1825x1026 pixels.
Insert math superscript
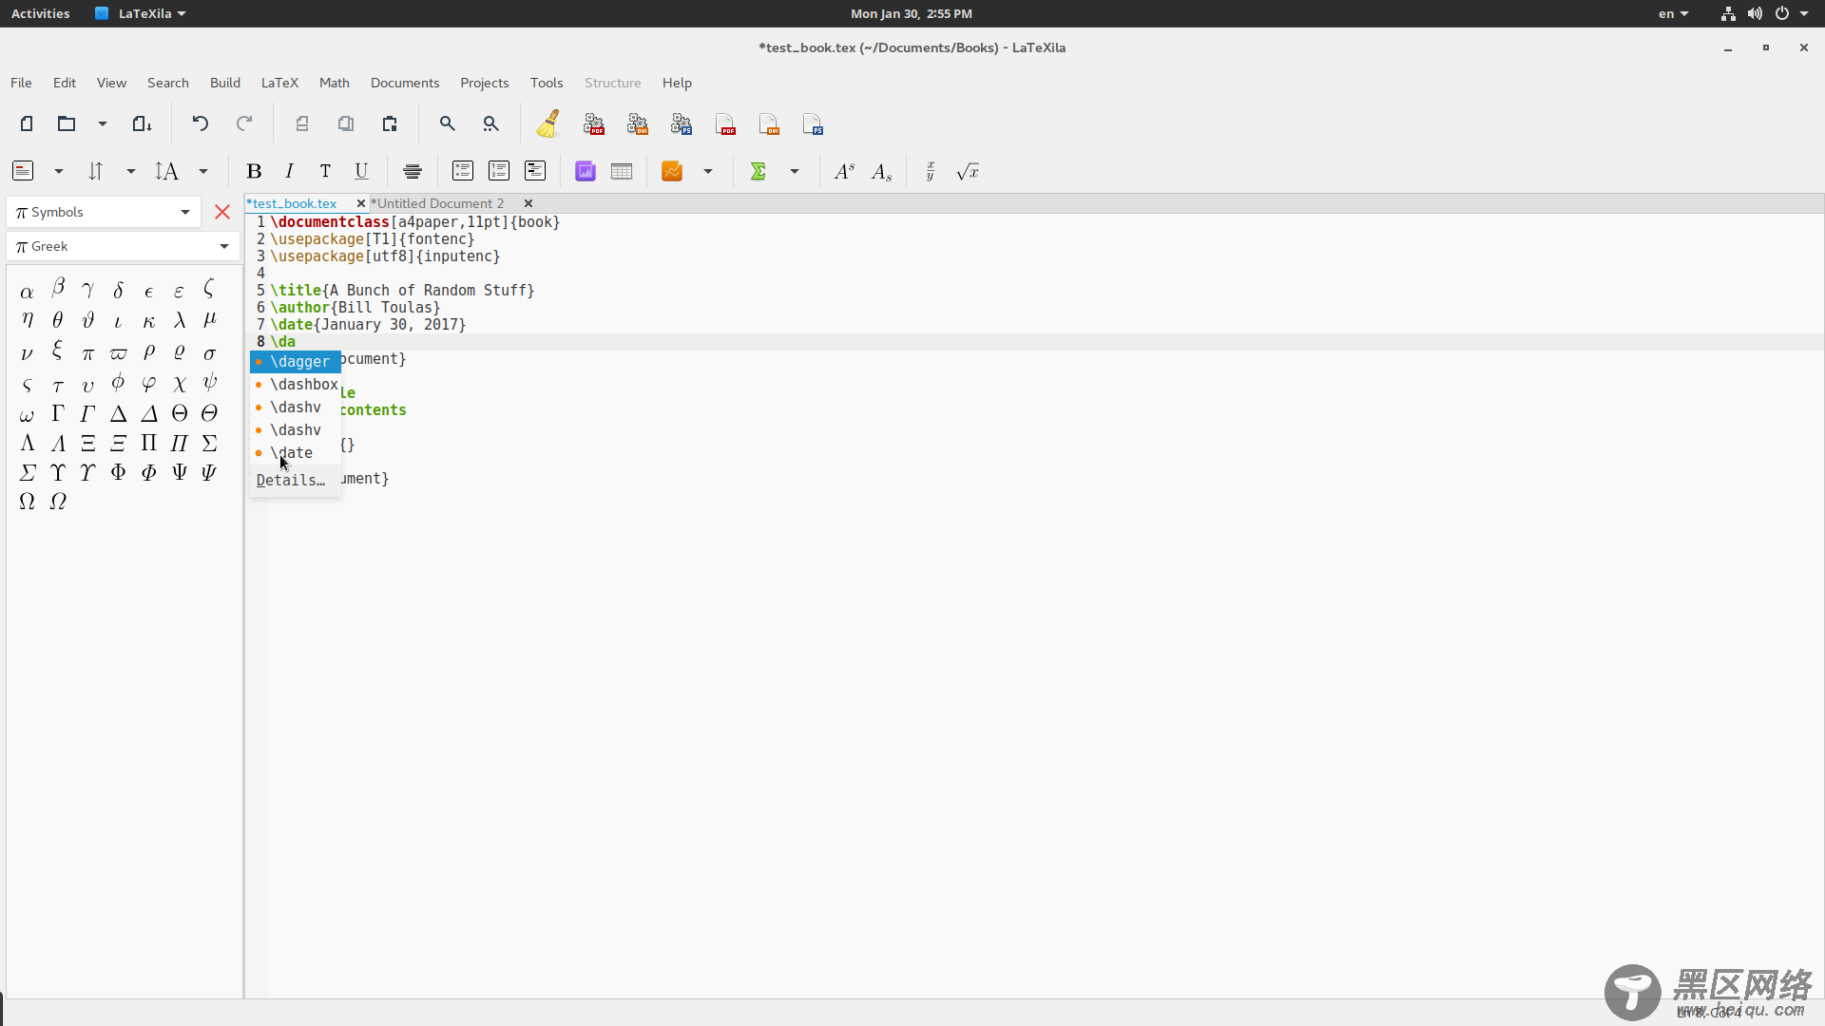point(844,171)
